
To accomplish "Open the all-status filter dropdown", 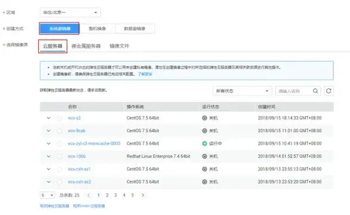I will point(242,91).
